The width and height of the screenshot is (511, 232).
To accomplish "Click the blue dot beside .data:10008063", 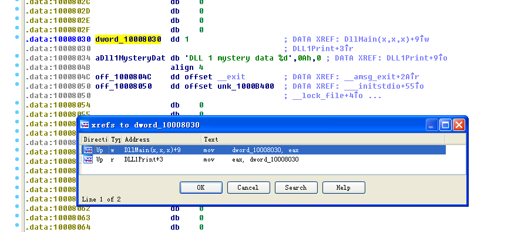I will click(17, 216).
